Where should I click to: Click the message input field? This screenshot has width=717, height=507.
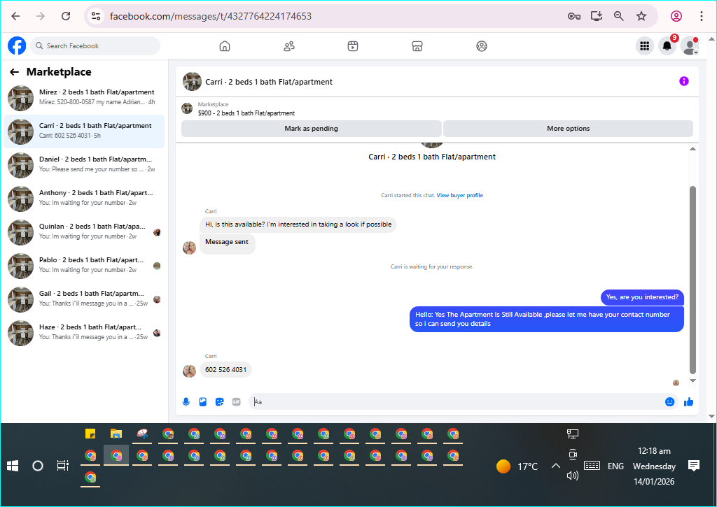pyautogui.click(x=457, y=402)
